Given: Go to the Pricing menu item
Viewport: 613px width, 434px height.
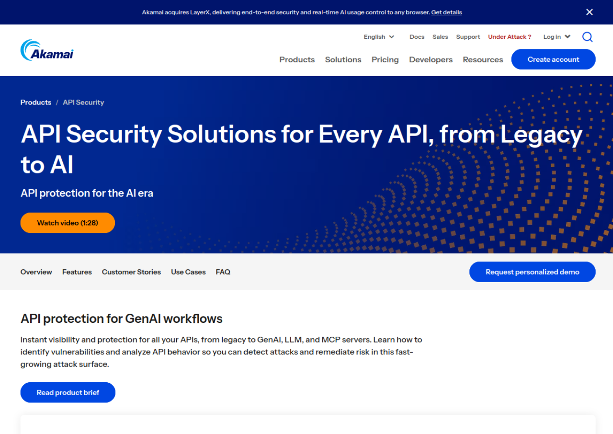Looking at the screenshot, I should click(385, 59).
